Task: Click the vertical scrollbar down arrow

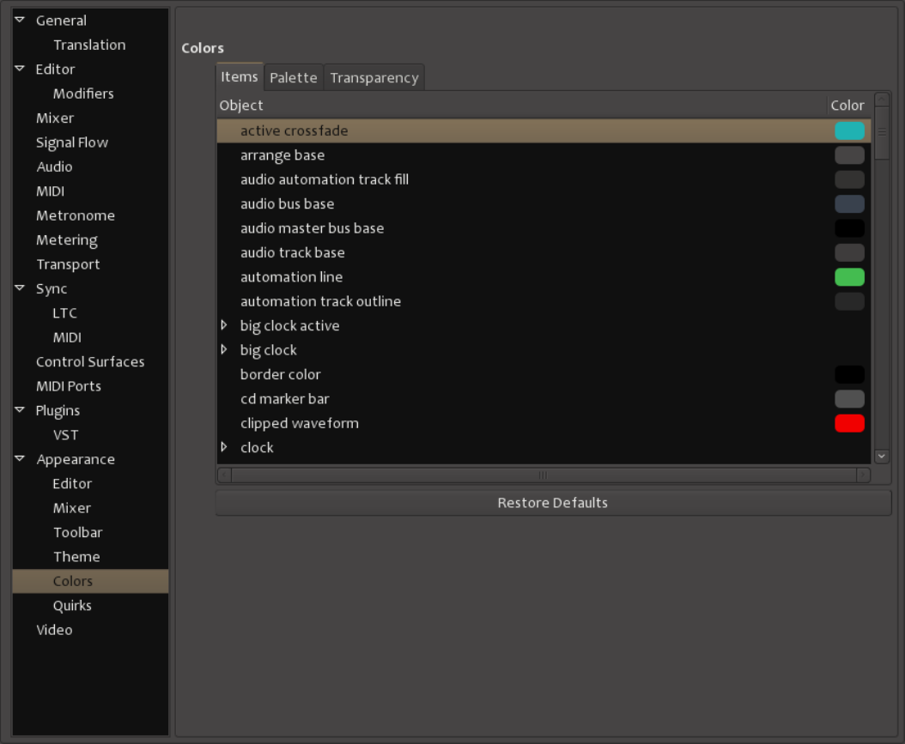Action: coord(881,457)
